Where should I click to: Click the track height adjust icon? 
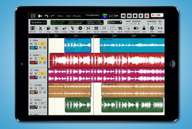111,16
